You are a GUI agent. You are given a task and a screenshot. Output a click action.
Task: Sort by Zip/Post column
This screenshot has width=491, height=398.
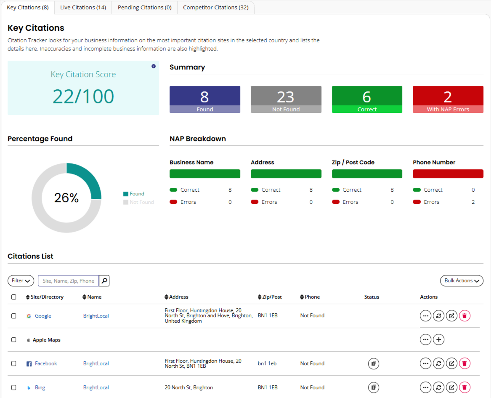tap(270, 297)
